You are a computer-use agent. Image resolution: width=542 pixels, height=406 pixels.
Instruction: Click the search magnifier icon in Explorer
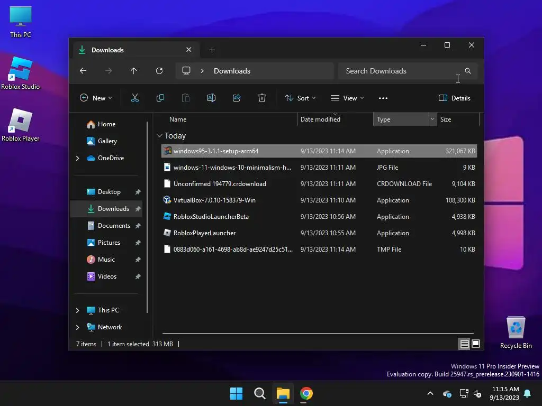468,71
